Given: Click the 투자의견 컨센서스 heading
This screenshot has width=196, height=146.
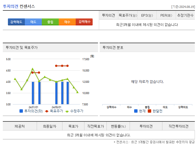Looking at the screenshot, I should coord(19,6).
